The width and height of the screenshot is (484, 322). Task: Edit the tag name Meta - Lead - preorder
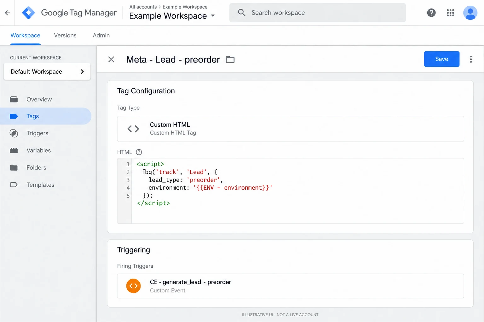tap(173, 59)
